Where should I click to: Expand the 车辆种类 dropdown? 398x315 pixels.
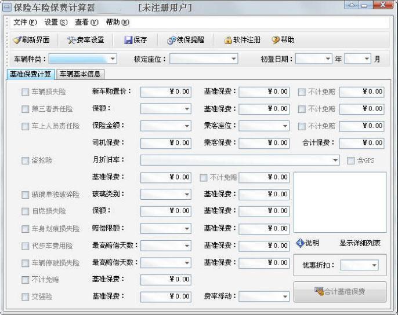click(x=113, y=59)
